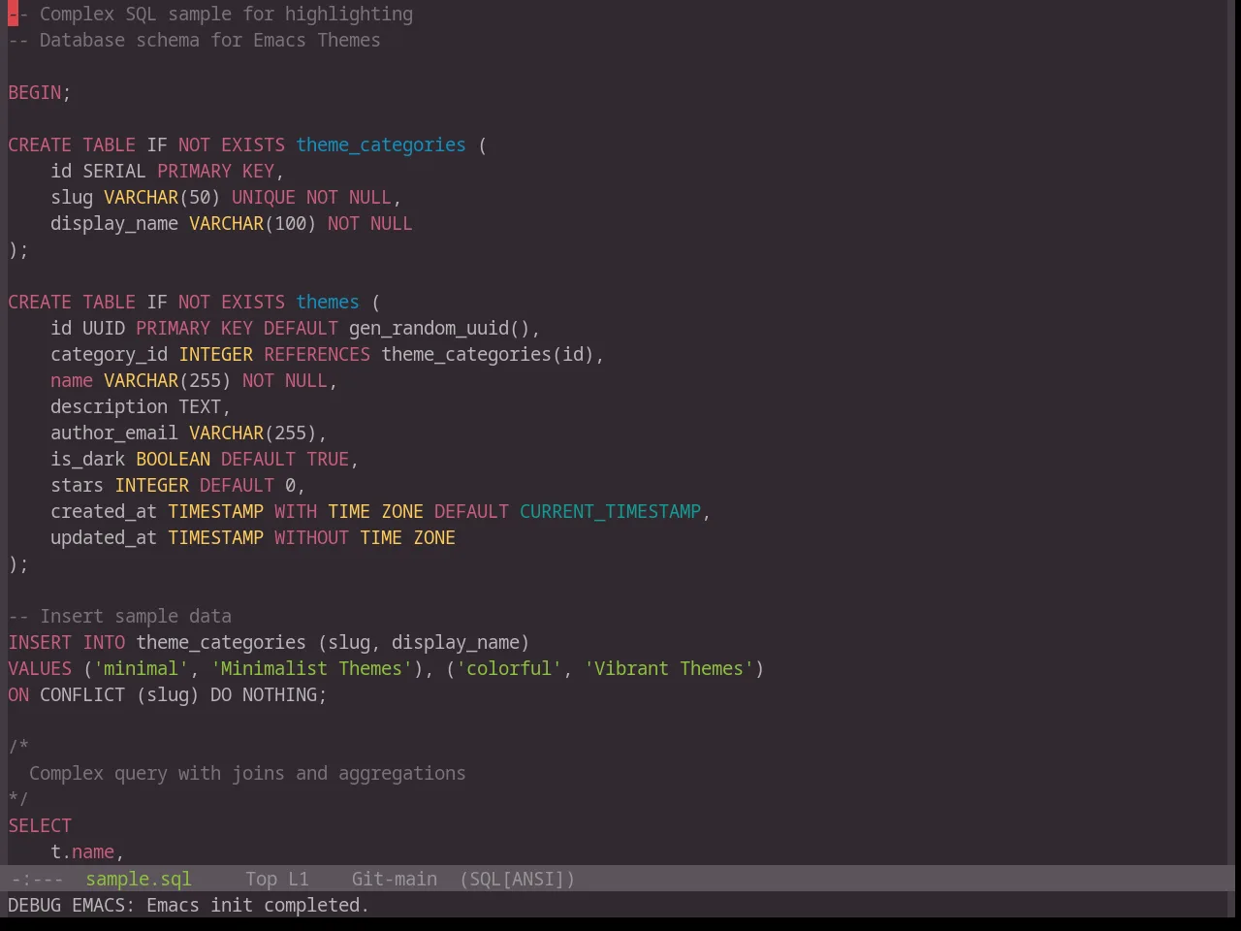
Task: Click the SERIAL type on id line
Action: coord(114,171)
